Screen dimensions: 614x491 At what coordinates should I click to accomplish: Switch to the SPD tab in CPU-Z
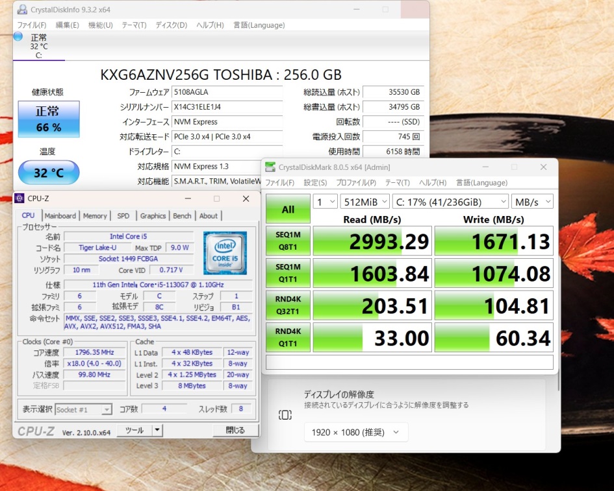123,216
